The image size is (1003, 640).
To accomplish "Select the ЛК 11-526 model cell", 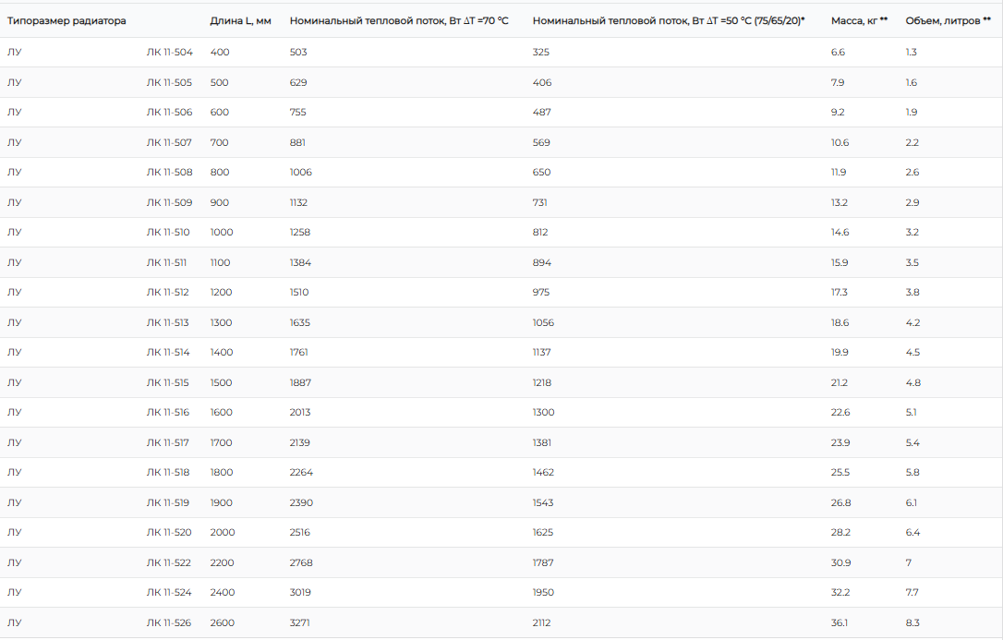I will (x=169, y=622).
